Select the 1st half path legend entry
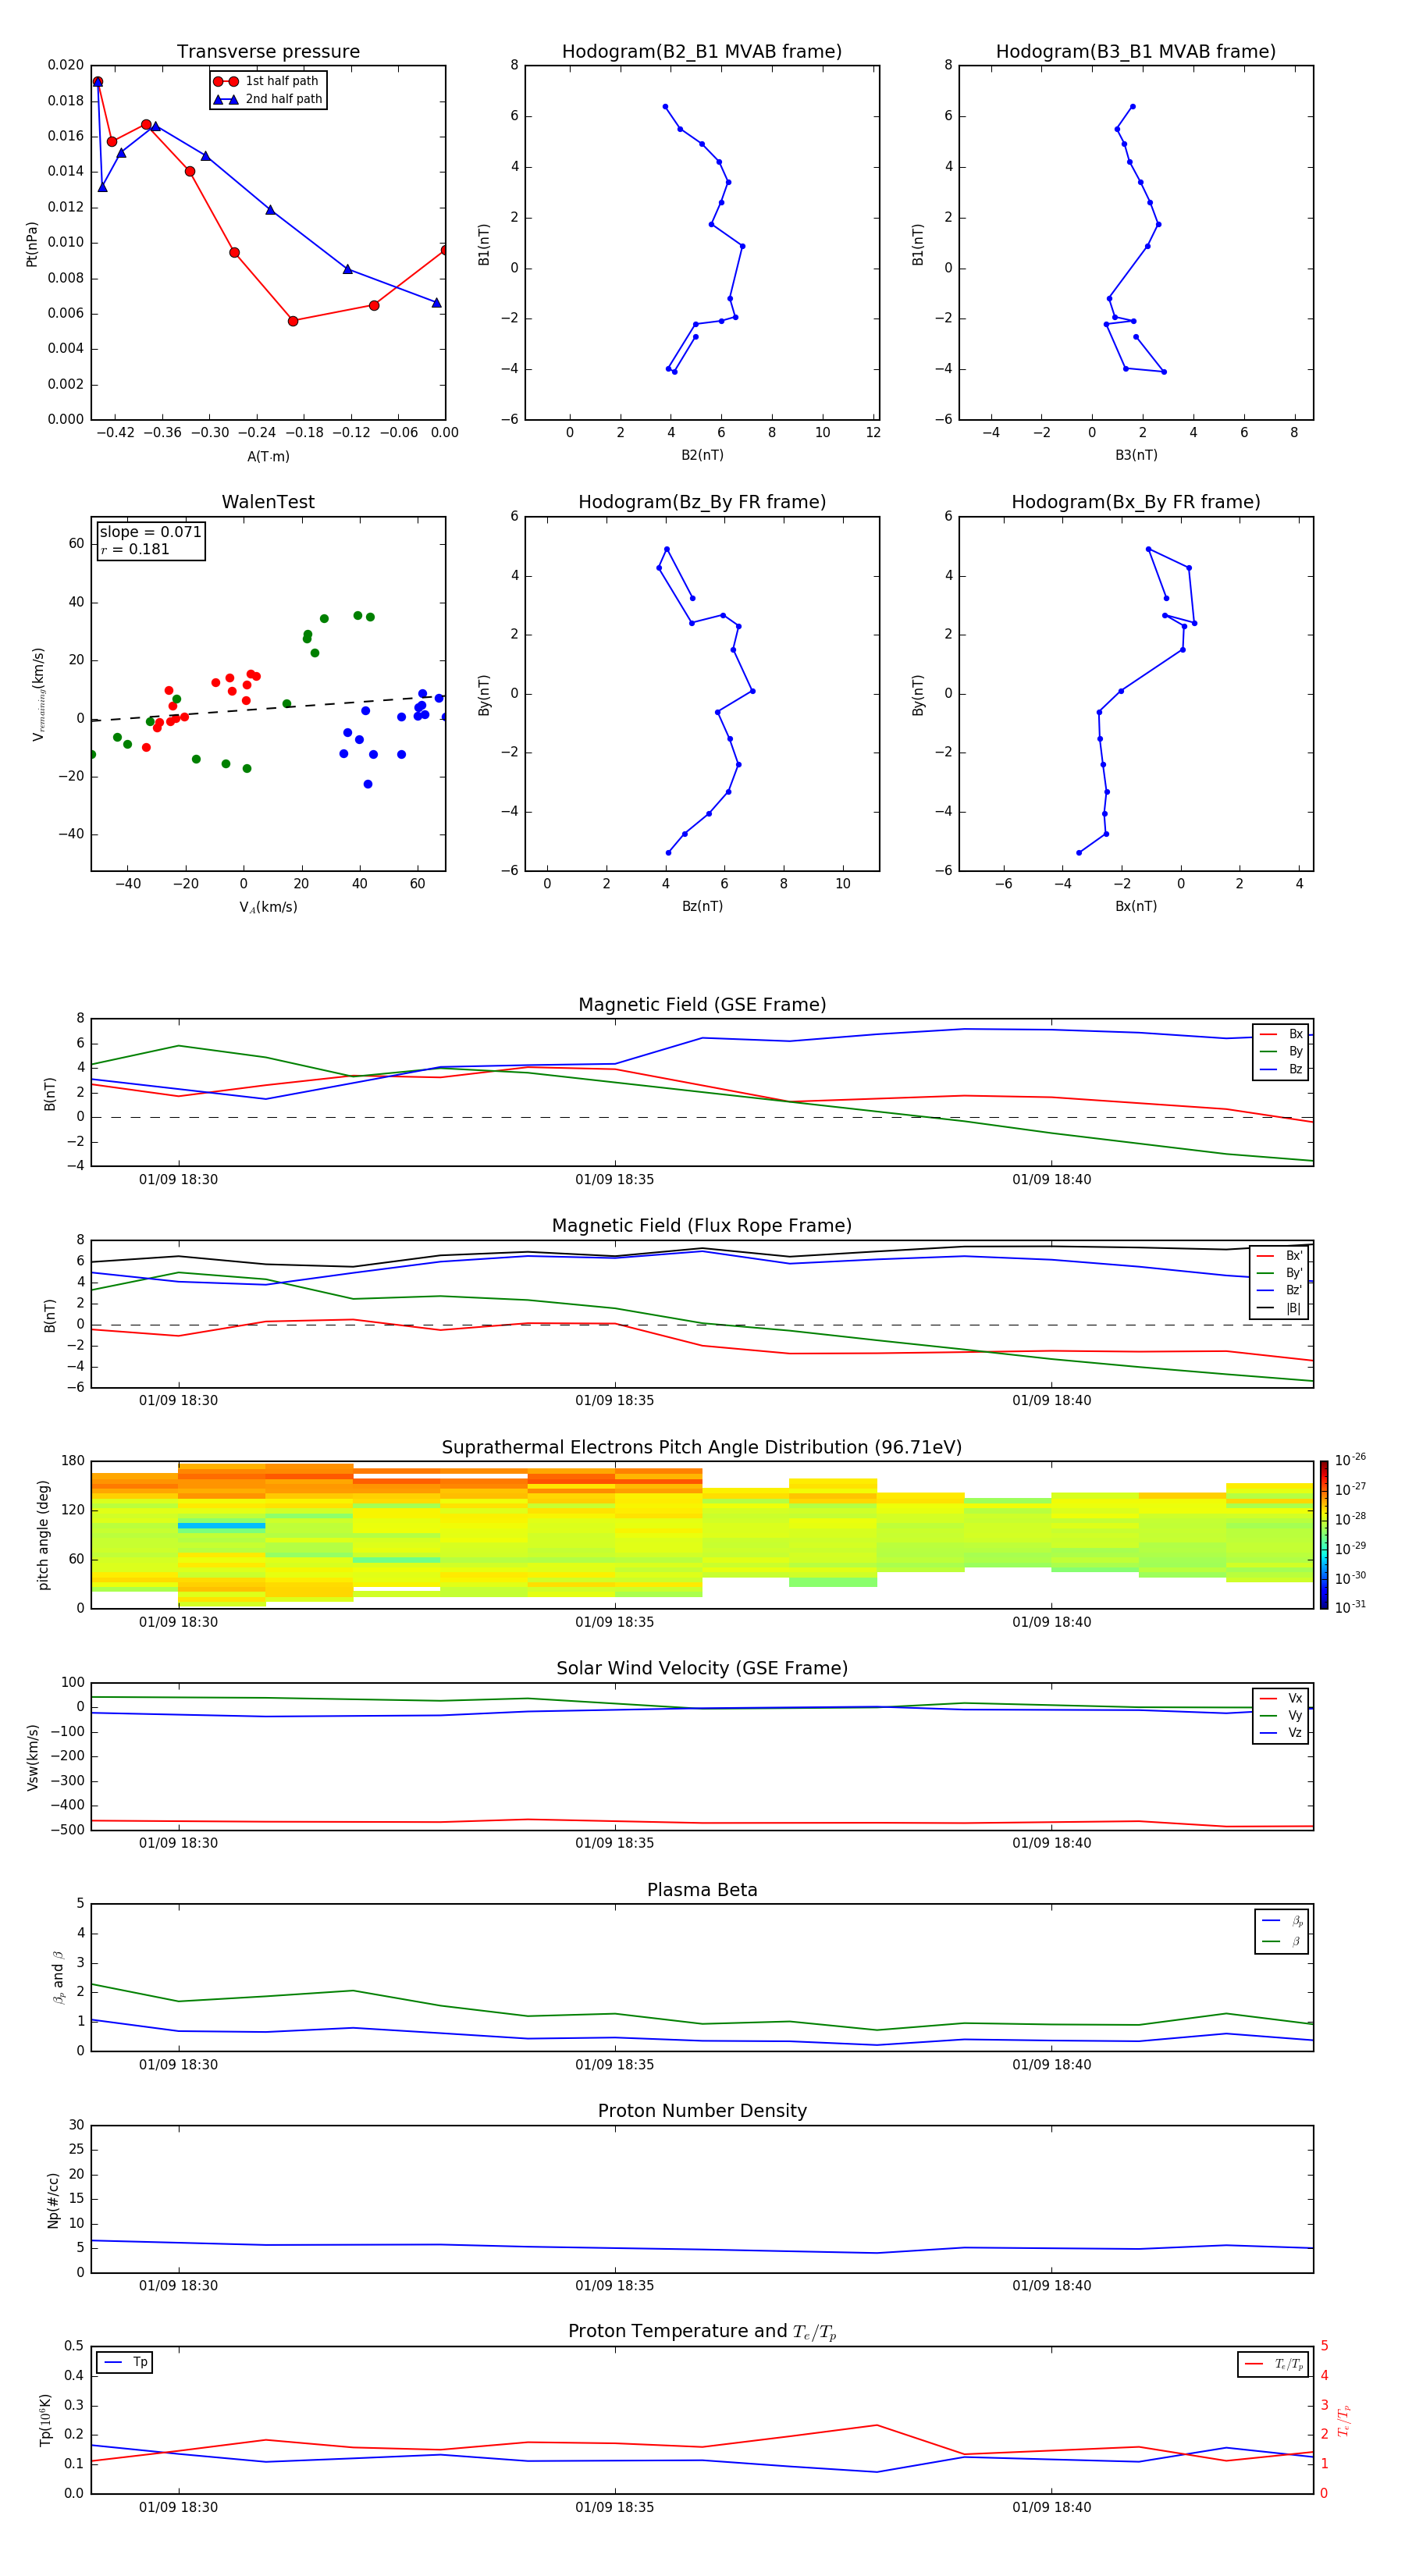The height and width of the screenshot is (2576, 1405). (267, 81)
